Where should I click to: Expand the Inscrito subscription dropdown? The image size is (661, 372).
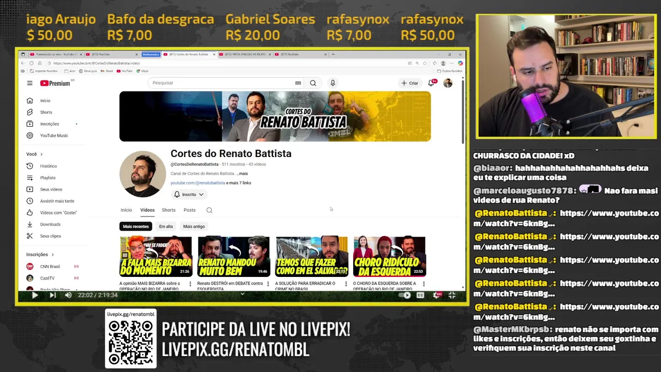pos(189,195)
